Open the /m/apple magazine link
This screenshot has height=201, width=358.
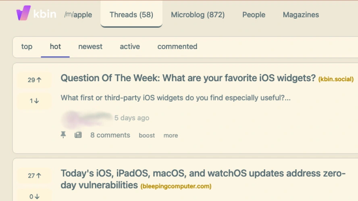pyautogui.click(x=78, y=15)
